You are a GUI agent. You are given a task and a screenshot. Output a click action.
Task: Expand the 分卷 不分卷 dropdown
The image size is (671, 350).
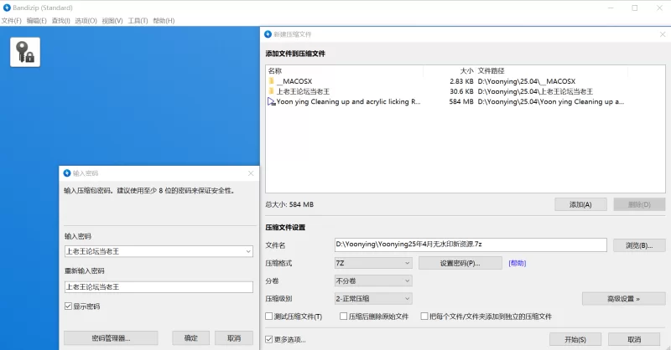372,281
